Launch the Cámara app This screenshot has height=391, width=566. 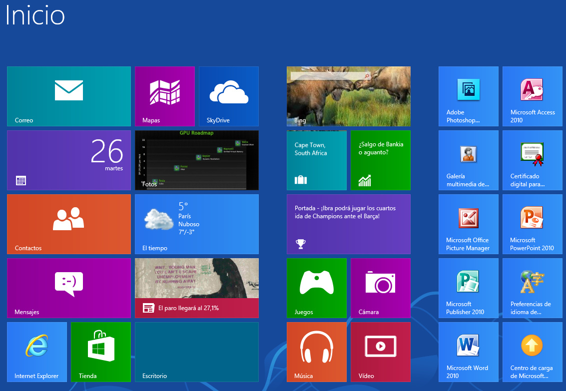[381, 288]
